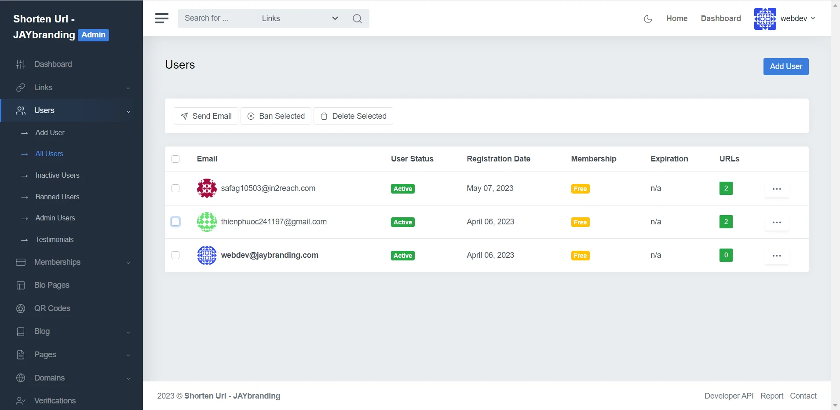This screenshot has height=410, width=840.
Task: Open the Links search type dropdown
Action: pyautogui.click(x=300, y=18)
